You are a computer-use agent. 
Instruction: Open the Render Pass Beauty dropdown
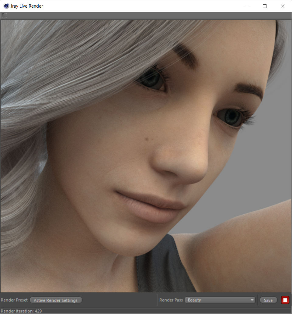point(220,300)
